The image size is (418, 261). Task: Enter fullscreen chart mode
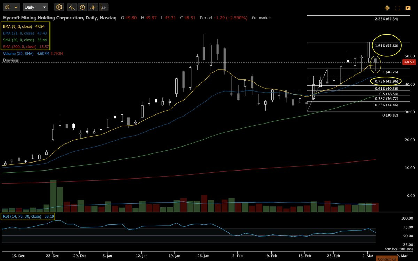click(398, 7)
